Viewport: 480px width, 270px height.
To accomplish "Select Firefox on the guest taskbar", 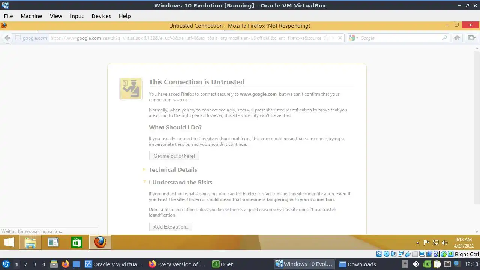I will pyautogui.click(x=100, y=242).
